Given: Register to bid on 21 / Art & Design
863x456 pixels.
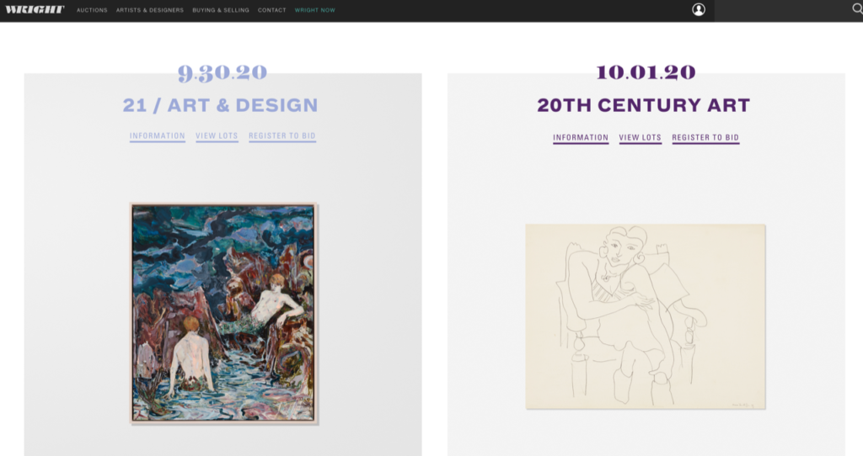Looking at the screenshot, I should pyautogui.click(x=282, y=136).
